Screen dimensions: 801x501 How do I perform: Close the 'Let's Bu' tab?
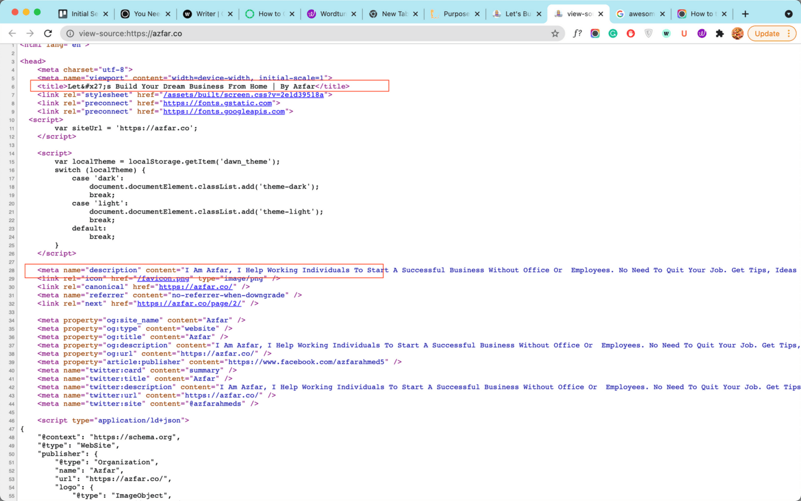539,14
